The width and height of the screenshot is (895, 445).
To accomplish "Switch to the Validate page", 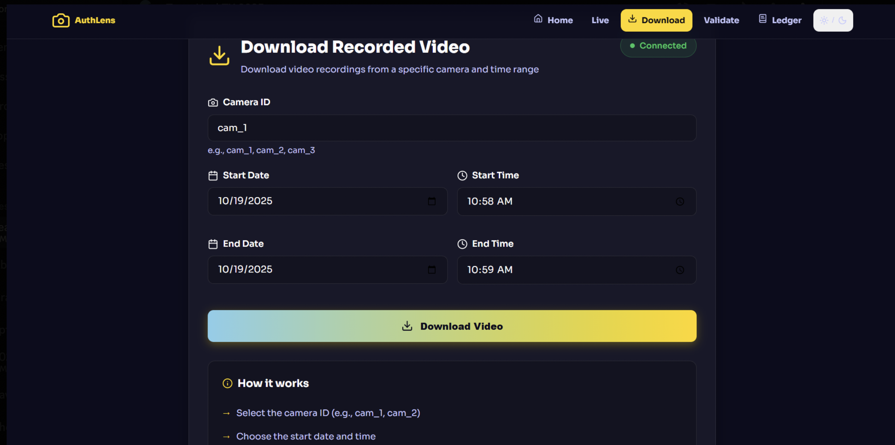I will pos(721,20).
